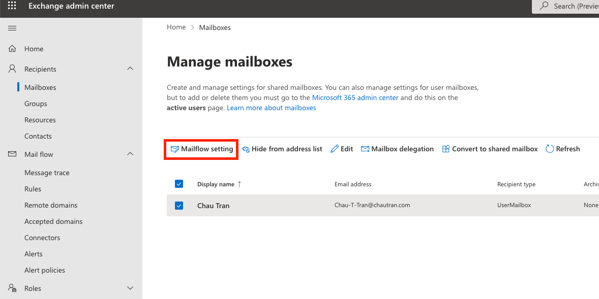Open Message trace in the sidebar
Image resolution: width=599 pixels, height=299 pixels.
(47, 173)
